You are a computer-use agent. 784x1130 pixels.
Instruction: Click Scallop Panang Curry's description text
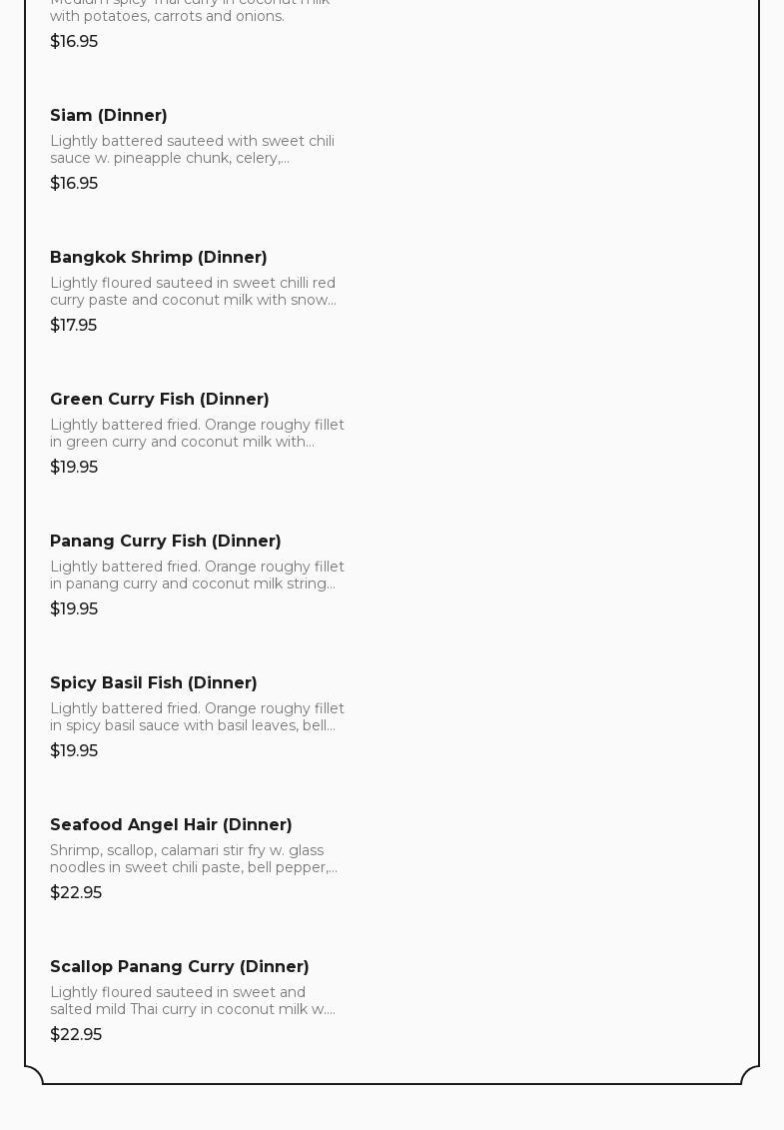(193, 1001)
